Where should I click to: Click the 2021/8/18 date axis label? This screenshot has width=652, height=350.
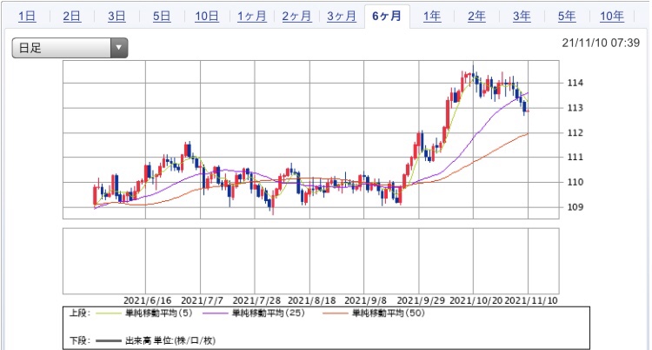click(x=312, y=300)
